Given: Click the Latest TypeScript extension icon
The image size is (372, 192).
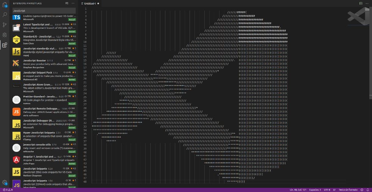Looking at the screenshot, I should (16, 28).
